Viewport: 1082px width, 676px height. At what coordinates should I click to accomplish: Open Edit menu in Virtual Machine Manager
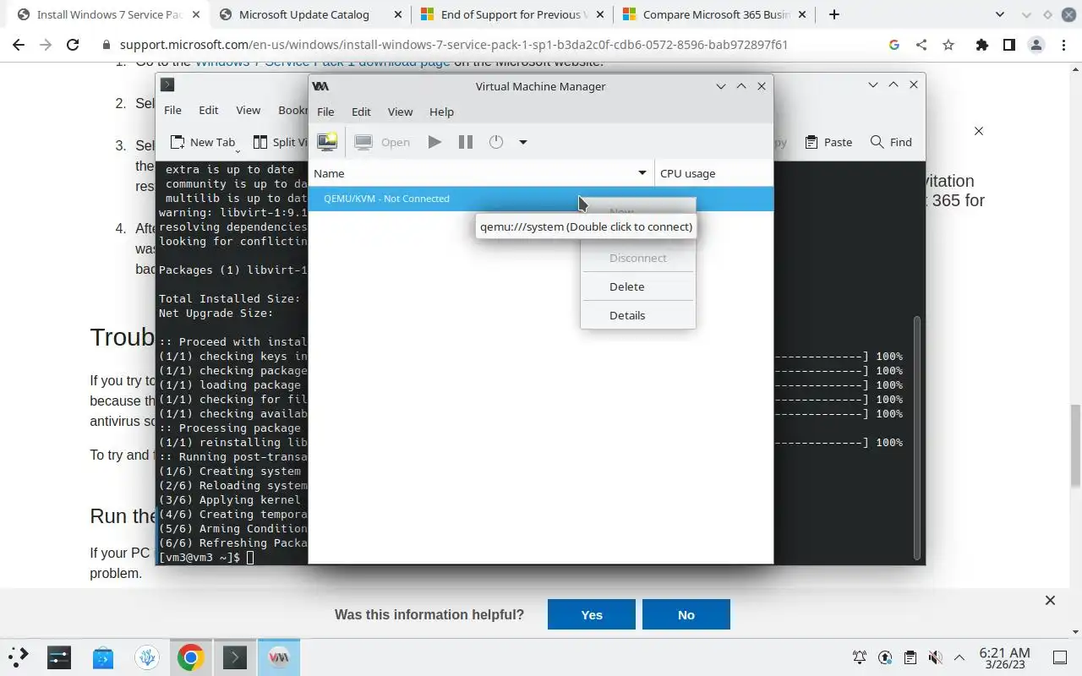click(361, 112)
